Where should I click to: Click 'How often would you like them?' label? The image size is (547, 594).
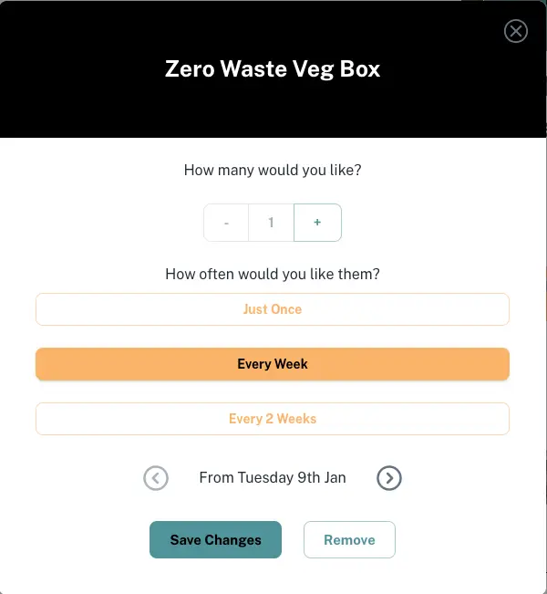[273, 274]
